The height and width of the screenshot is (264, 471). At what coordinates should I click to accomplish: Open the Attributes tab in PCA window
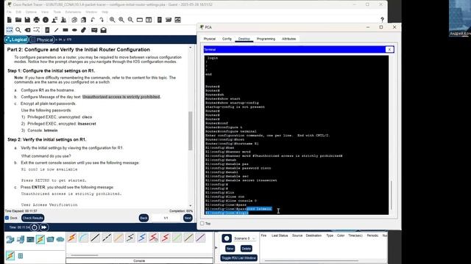click(288, 39)
